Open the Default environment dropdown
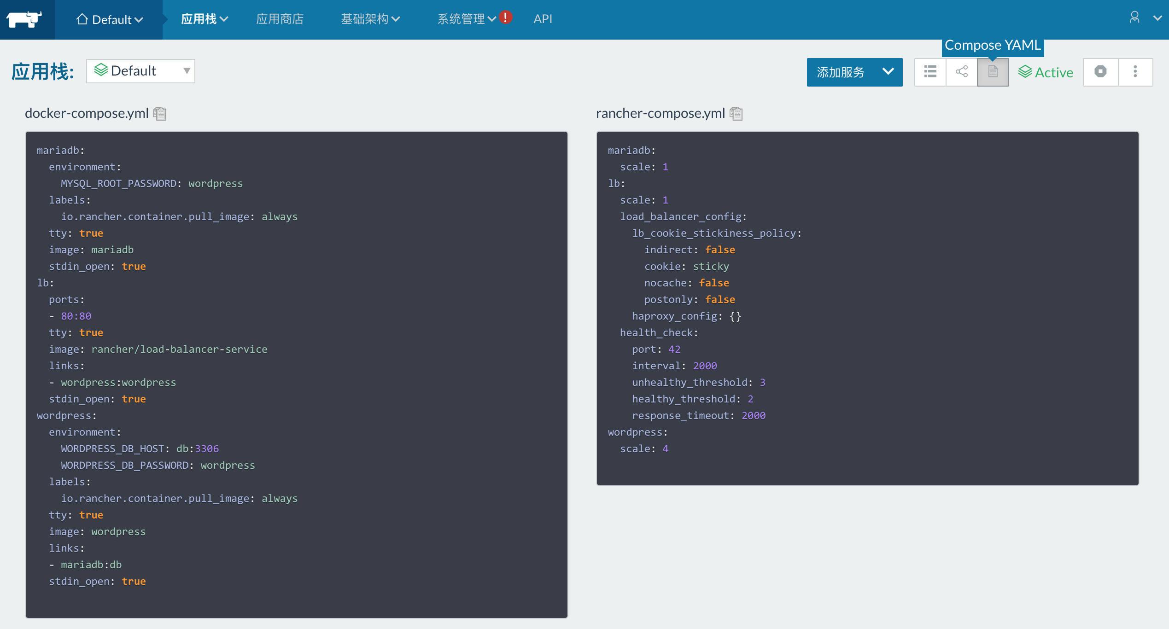 click(110, 19)
